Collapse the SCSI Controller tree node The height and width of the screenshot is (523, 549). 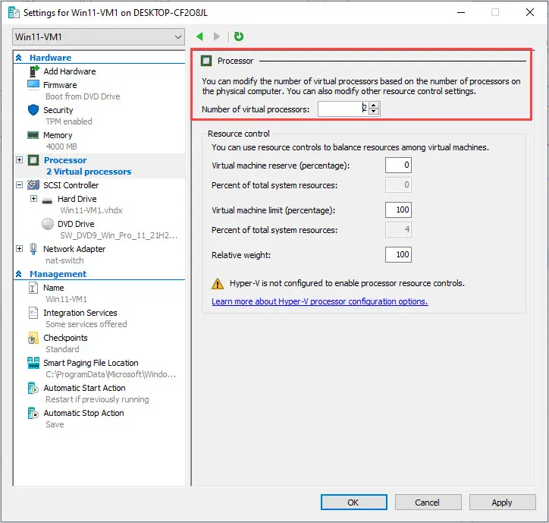click(19, 184)
